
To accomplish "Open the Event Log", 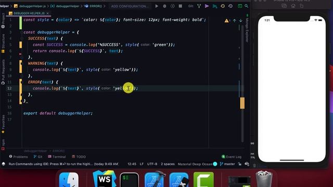I will click(x=232, y=157).
